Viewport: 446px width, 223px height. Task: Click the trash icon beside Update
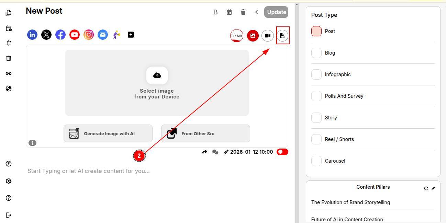(243, 12)
